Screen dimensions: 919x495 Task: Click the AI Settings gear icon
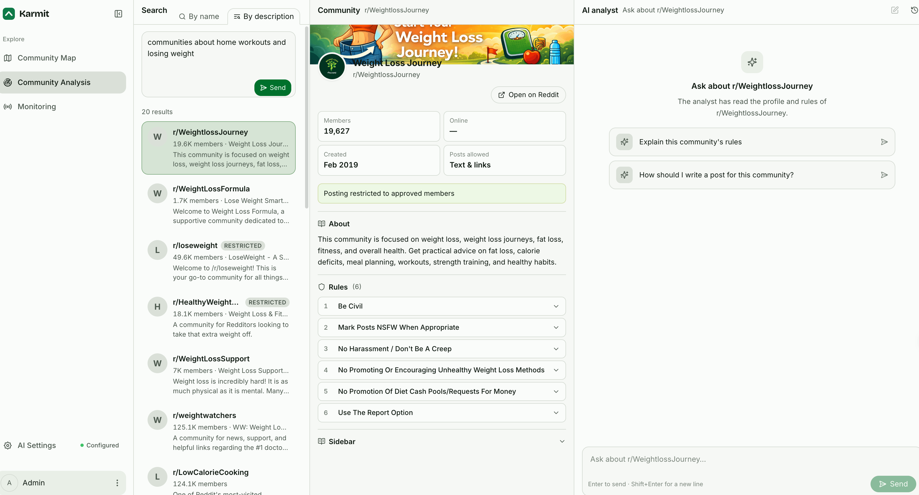pos(8,445)
